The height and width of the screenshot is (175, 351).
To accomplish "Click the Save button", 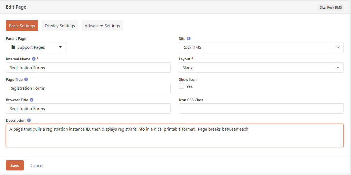I will [x=15, y=165].
